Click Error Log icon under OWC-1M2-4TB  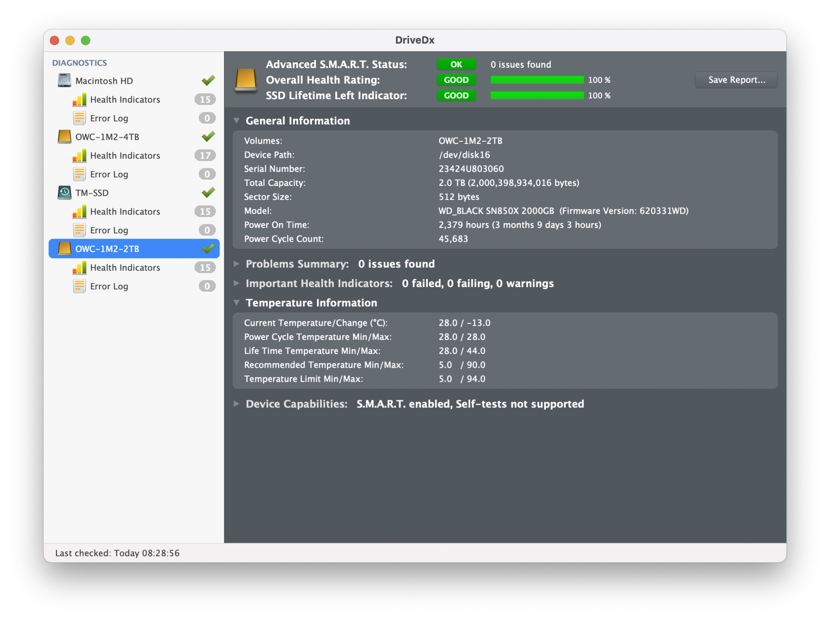tap(80, 174)
